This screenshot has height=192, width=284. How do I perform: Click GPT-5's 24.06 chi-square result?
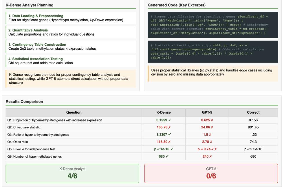click(x=207, y=127)
